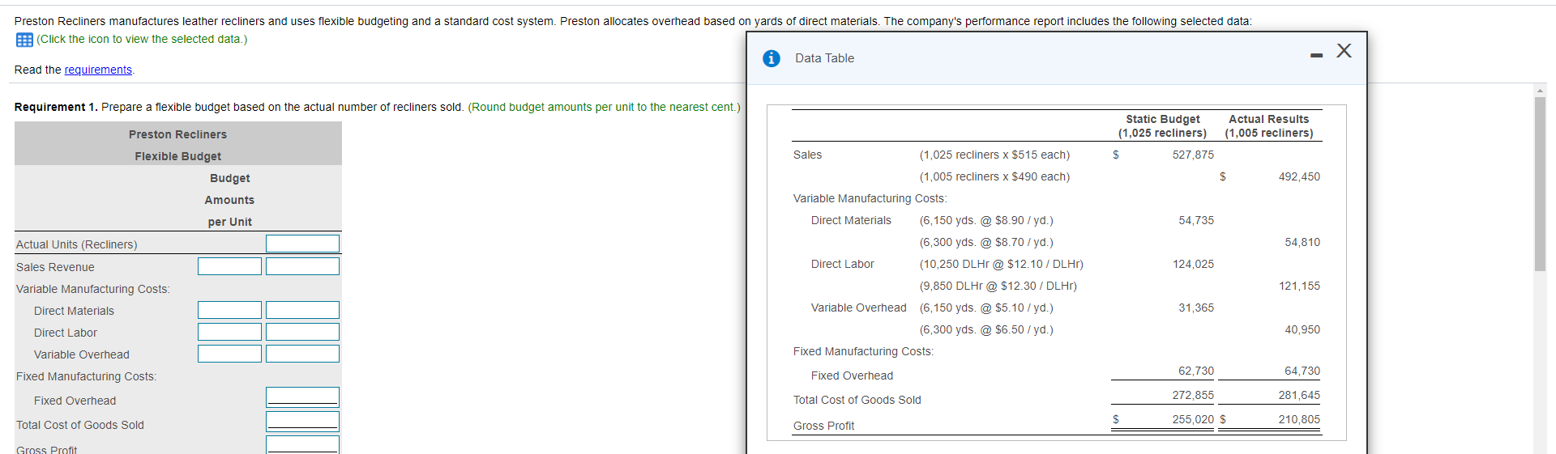Click 'Direct Labor' label in flexible budget
Image resolution: width=1556 pixels, height=454 pixels.
[66, 333]
